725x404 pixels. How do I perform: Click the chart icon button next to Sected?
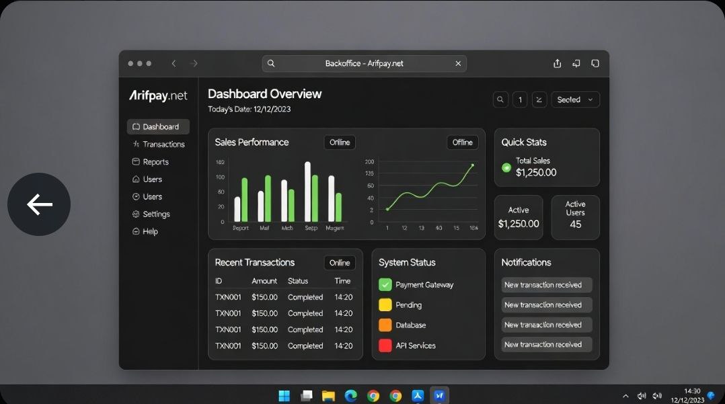tap(539, 99)
